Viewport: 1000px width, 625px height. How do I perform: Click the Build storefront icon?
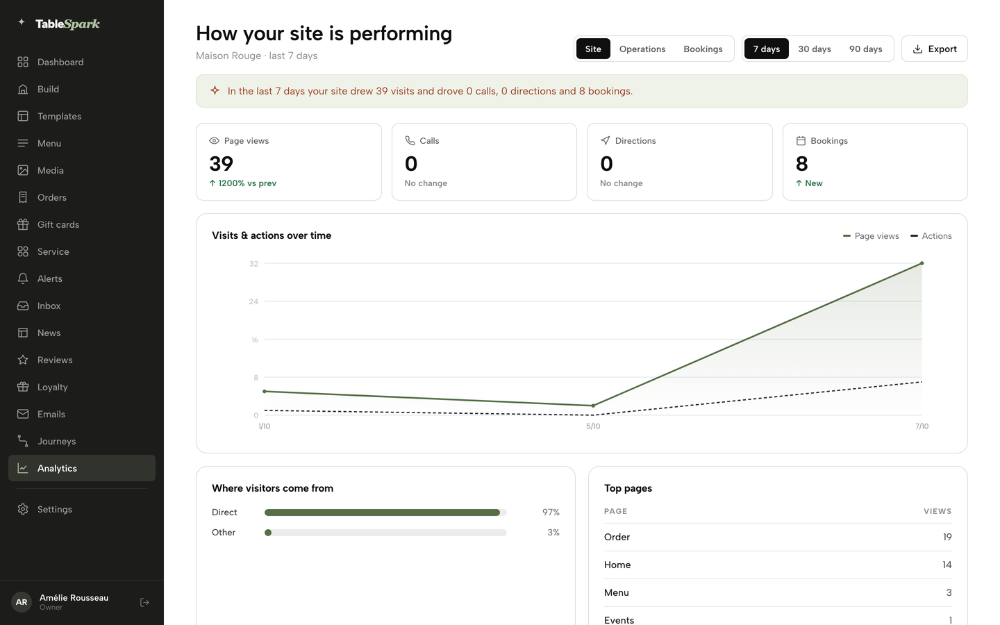(x=23, y=89)
